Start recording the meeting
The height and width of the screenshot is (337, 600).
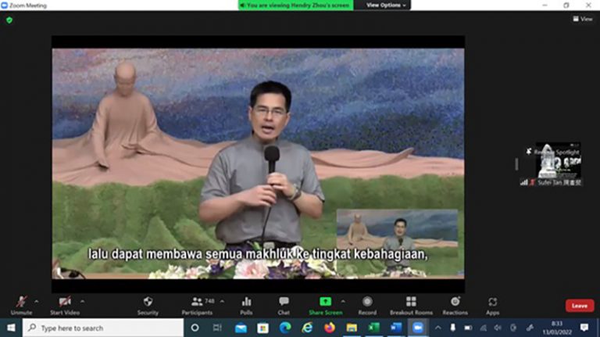367,305
